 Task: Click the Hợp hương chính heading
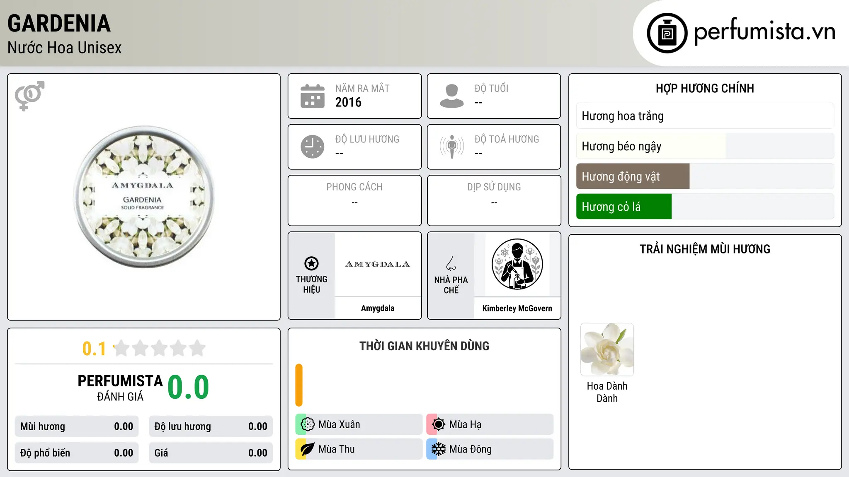pyautogui.click(x=705, y=88)
